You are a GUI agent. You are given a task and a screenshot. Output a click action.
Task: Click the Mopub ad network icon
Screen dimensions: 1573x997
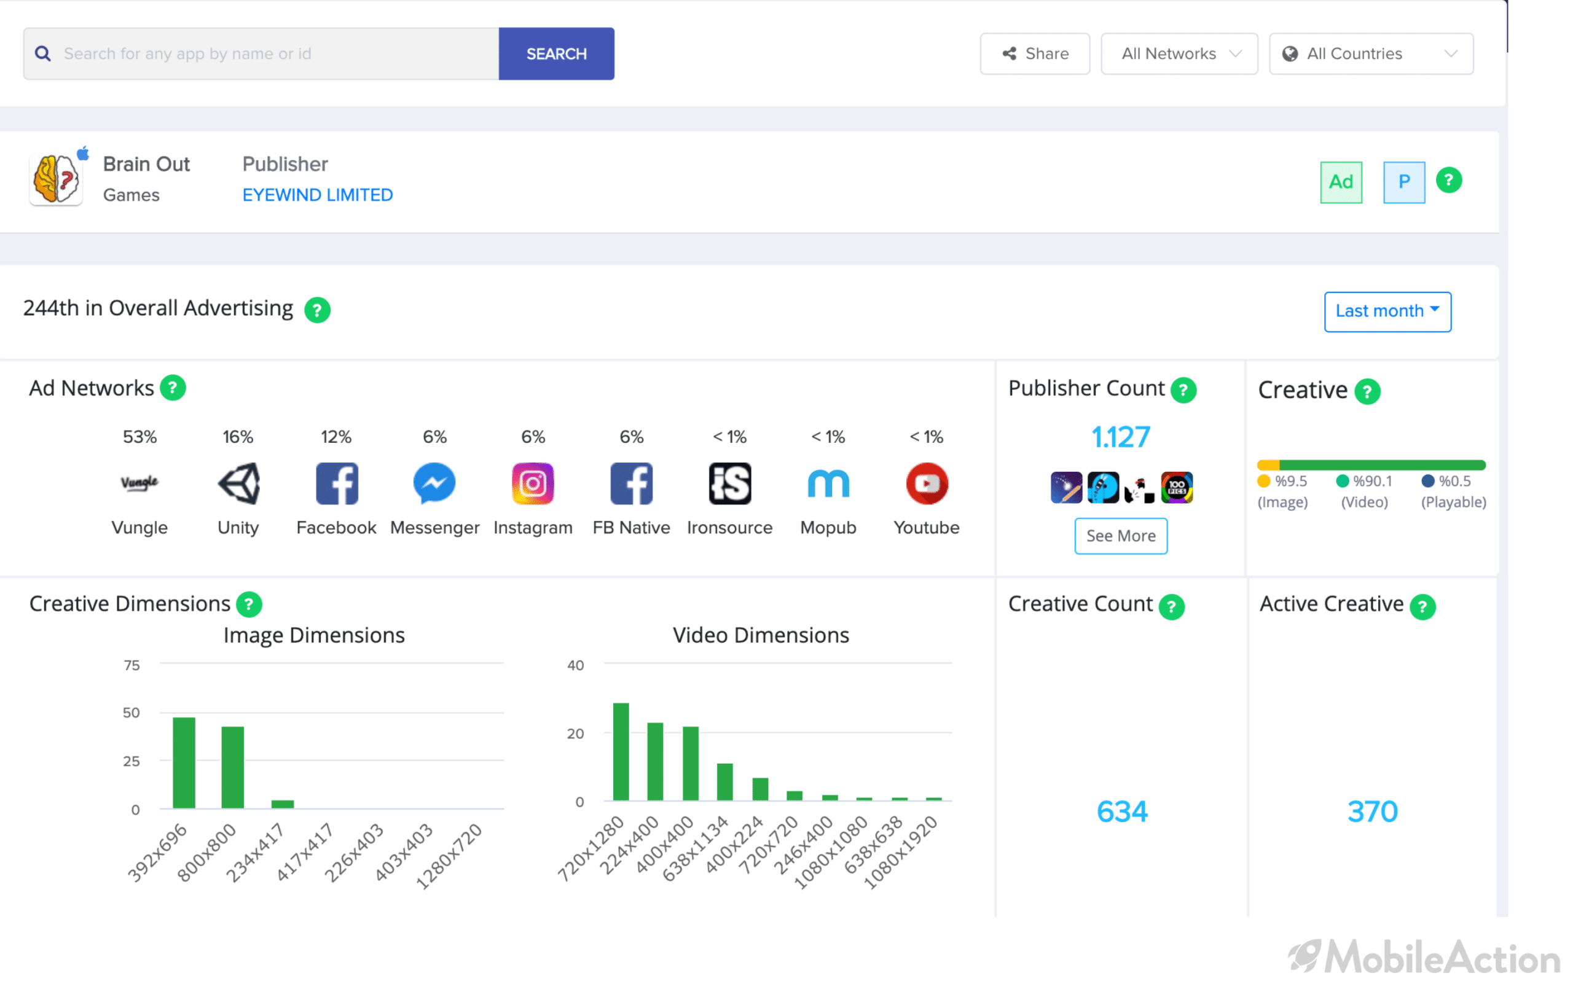828,484
